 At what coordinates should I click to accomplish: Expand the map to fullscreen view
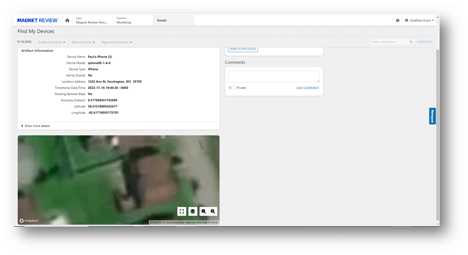coord(182,211)
